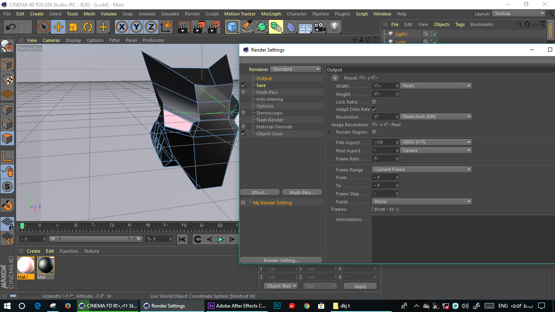Click the Multi-Pass... button

[303, 193]
